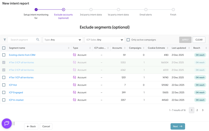Image resolution: width=209 pixels, height=131 pixels.
Task: Click the drag handle beside chat bubble
Action: pyautogui.click(x=14, y=123)
